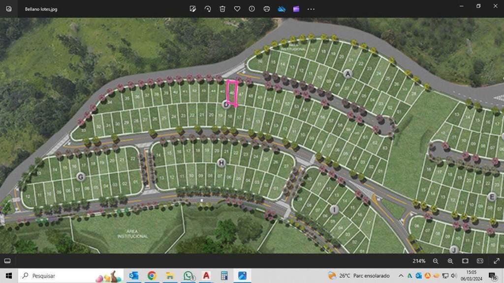The height and width of the screenshot is (283, 504).
Task: Delete the photo with trash icon
Action: pos(222,9)
